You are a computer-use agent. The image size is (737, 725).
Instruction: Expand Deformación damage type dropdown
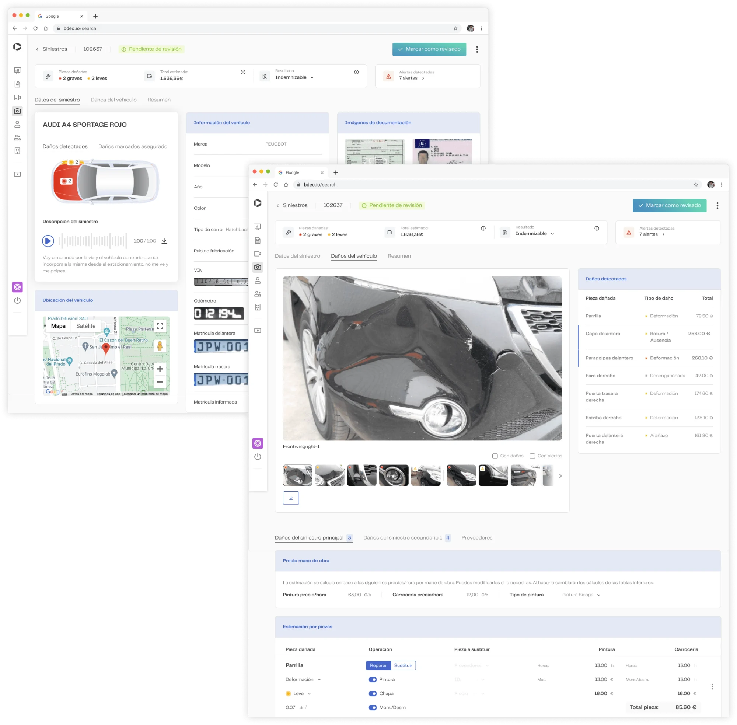coord(303,680)
